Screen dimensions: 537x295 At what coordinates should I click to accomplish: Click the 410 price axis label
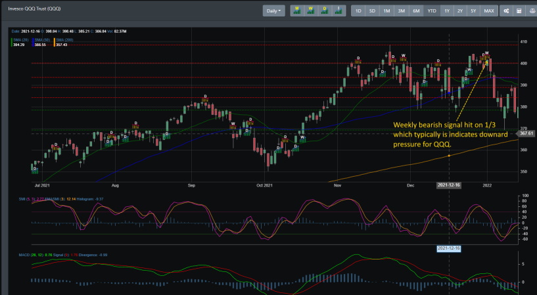pyautogui.click(x=524, y=42)
